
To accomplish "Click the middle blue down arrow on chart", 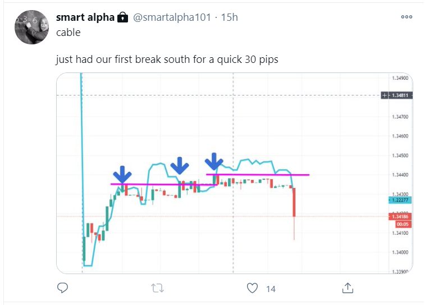I will pyautogui.click(x=180, y=165).
